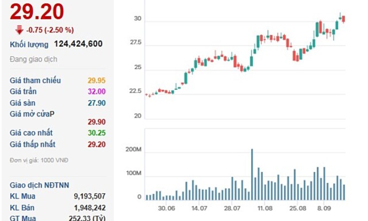Image resolution: width=368 pixels, height=221 pixels.
Task: Select the 11.08 date on the axis
Action: coord(265,208)
